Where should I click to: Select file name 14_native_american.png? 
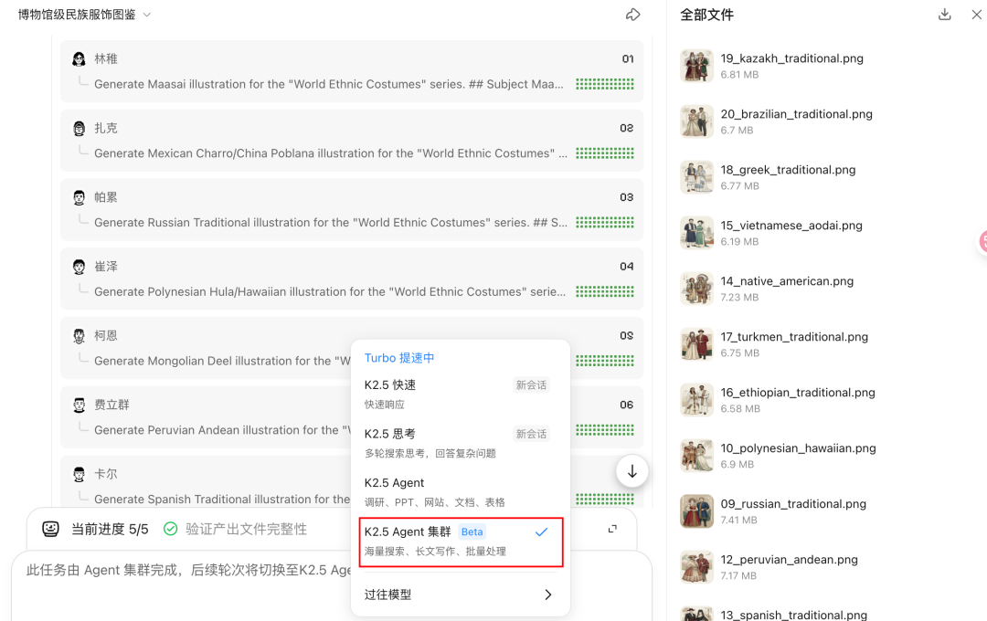point(787,281)
